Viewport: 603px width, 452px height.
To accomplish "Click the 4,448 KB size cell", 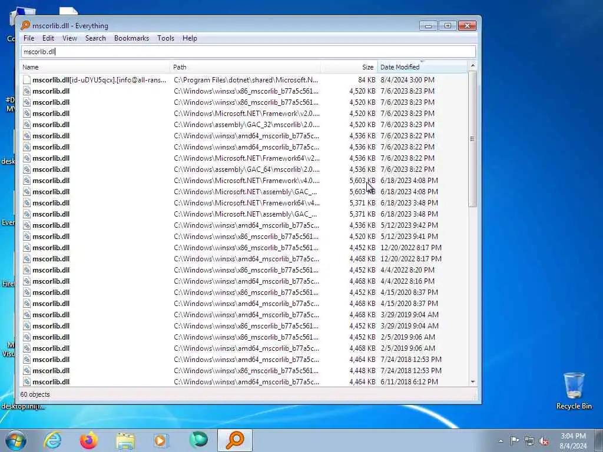I will click(362, 371).
